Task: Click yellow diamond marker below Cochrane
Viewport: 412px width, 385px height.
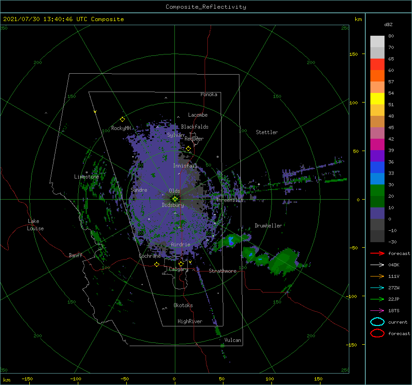Action: pyautogui.click(x=157, y=264)
